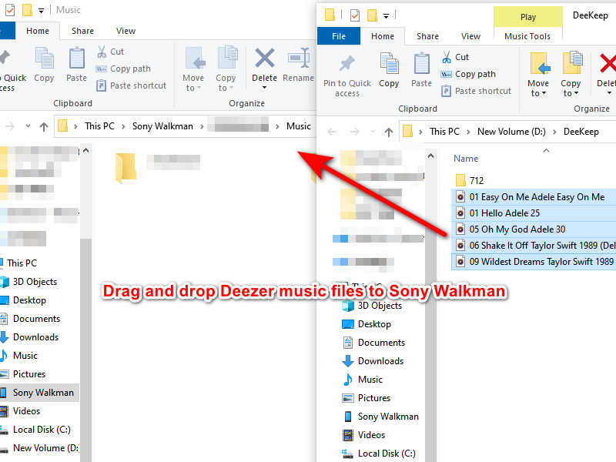Click Cut in left Music window ribbon
This screenshot has height=462, width=616.
(x=110, y=52)
